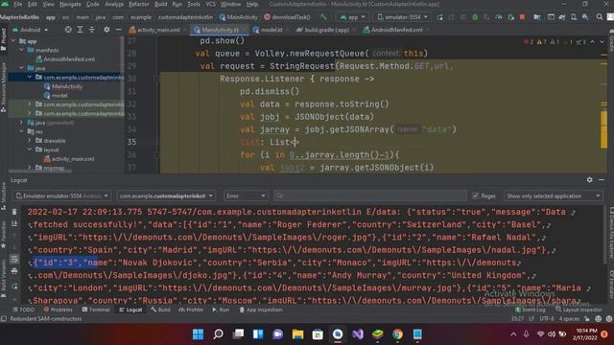This screenshot has height=345, width=614.
Task: Open Visual Studio from taskbar
Action: 358,334
